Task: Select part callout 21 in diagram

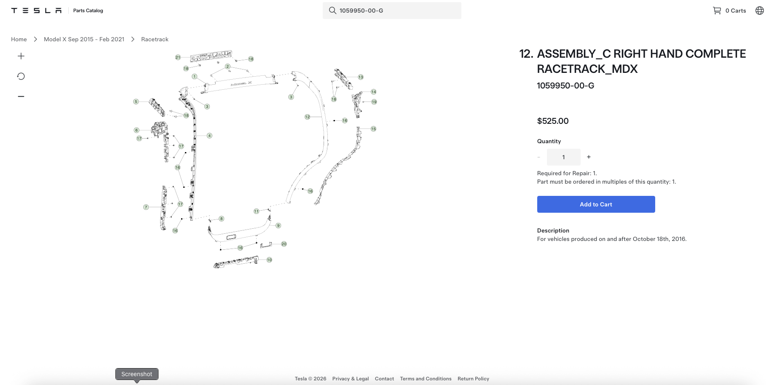Action: click(178, 57)
